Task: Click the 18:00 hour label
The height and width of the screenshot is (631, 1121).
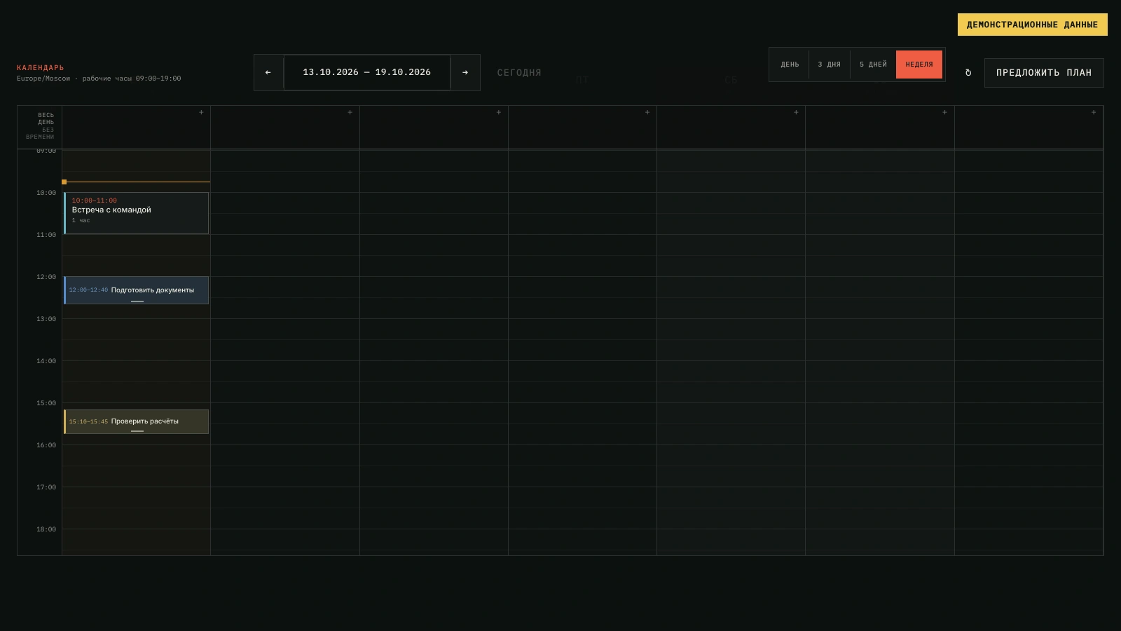Action: tap(46, 529)
